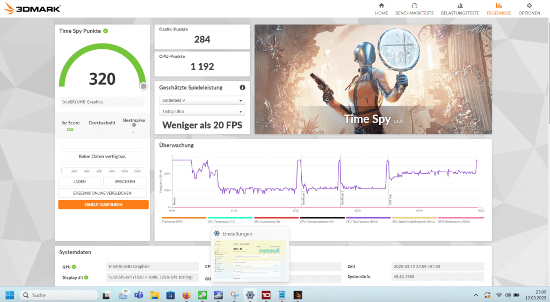550x302 pixels.
Task: Click the Grafiktest 1 marker in the chart
Action: [304, 198]
